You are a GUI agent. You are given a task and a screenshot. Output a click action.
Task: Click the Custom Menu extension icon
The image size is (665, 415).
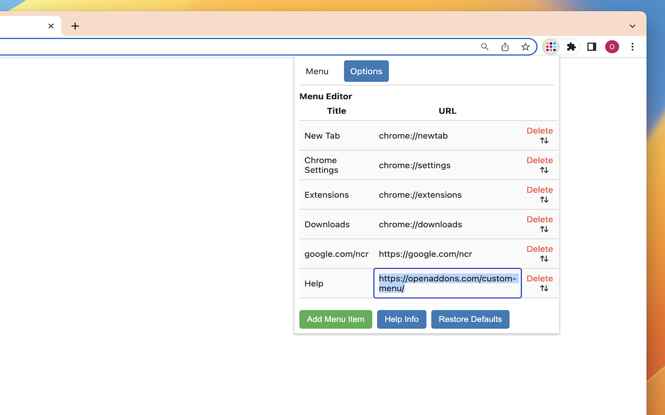550,47
